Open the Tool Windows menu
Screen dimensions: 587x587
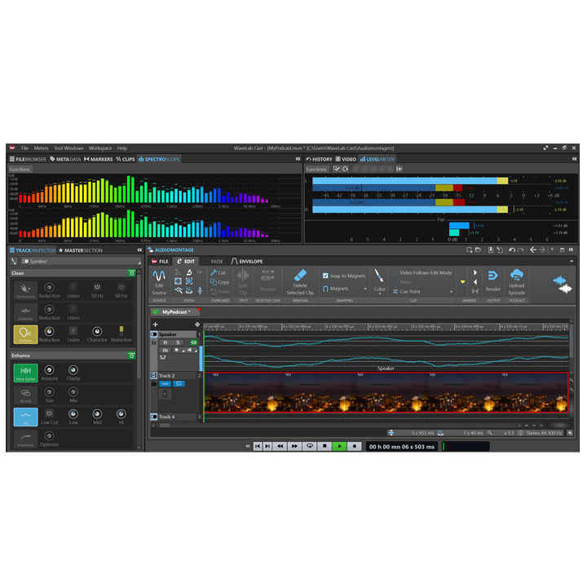coord(68,148)
